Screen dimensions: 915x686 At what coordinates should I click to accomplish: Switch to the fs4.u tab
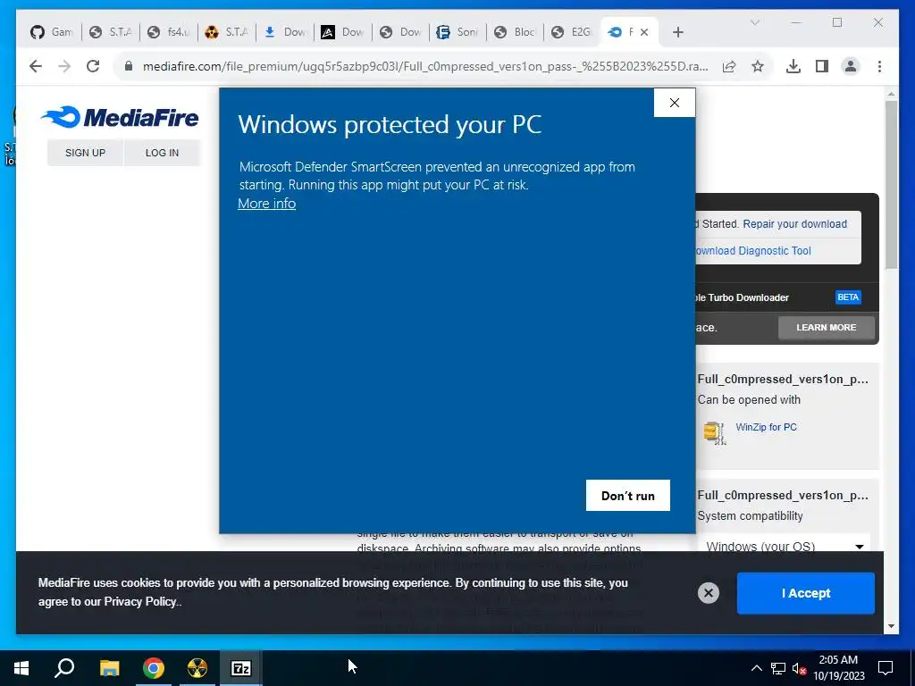168,32
